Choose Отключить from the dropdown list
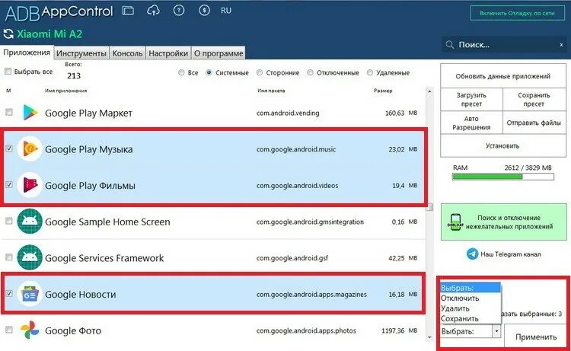The height and width of the screenshot is (351, 571). pos(471,298)
